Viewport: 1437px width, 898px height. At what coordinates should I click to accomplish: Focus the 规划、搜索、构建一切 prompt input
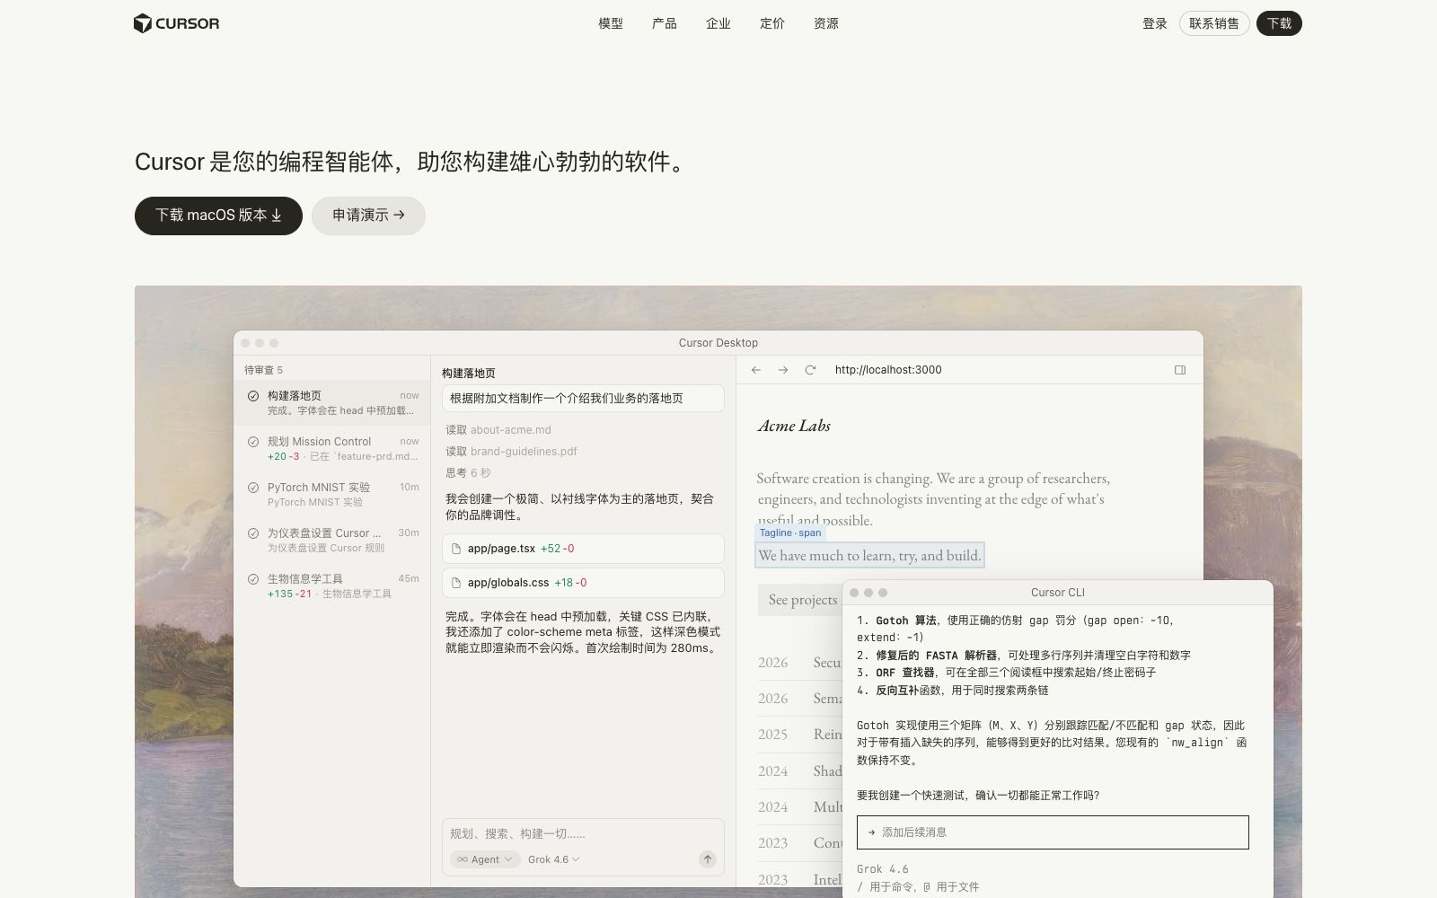pos(582,833)
